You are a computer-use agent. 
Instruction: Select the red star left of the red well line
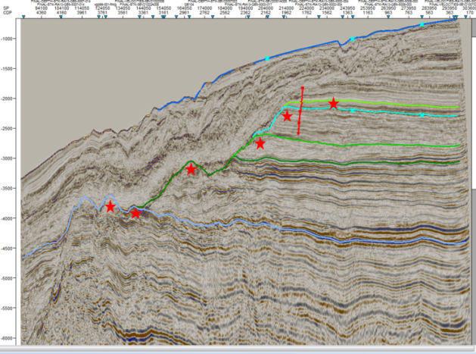(x=288, y=116)
